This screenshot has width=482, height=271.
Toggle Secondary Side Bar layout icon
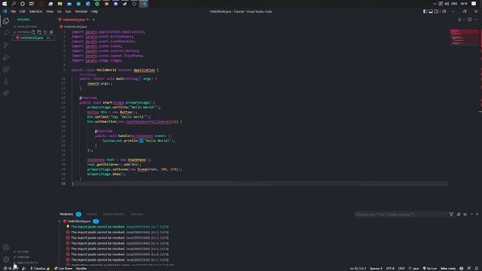click(437, 11)
